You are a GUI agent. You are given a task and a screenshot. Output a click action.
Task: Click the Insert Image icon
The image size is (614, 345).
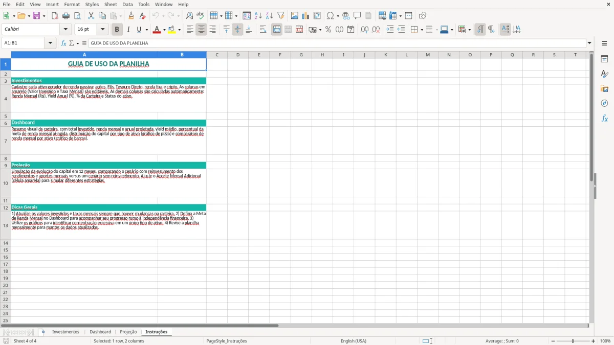point(295,16)
